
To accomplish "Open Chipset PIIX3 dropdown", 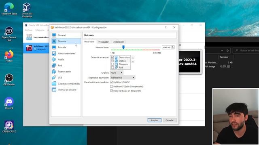I will pos(117,72).
